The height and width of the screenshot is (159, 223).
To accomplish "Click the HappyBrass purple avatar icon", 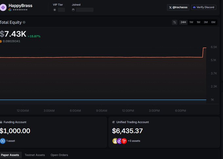I will tap(3, 8).
